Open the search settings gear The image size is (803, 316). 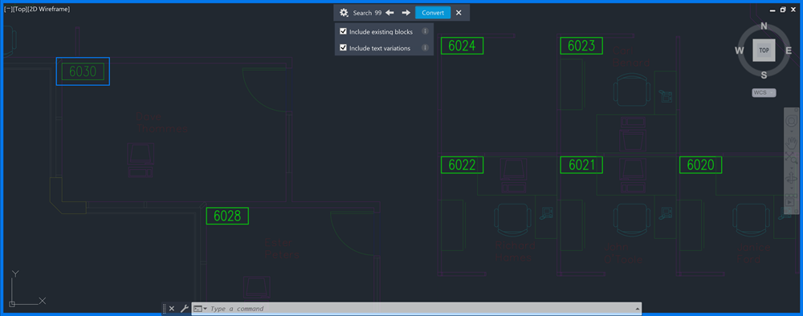tap(344, 13)
